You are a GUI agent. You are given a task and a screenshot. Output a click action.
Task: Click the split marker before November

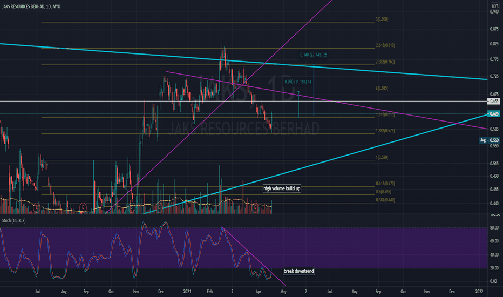coord(131,207)
